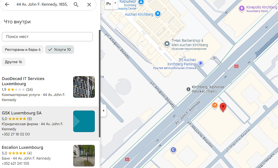Click the "Ру" language button on map

[x=109, y=4]
